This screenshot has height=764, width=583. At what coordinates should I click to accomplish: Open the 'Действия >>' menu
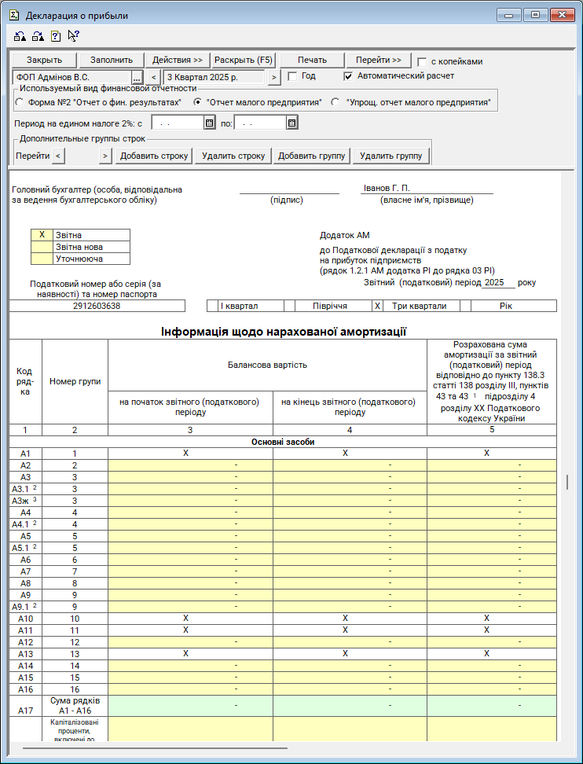178,61
